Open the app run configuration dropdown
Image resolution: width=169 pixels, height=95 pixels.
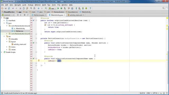point(52,8)
